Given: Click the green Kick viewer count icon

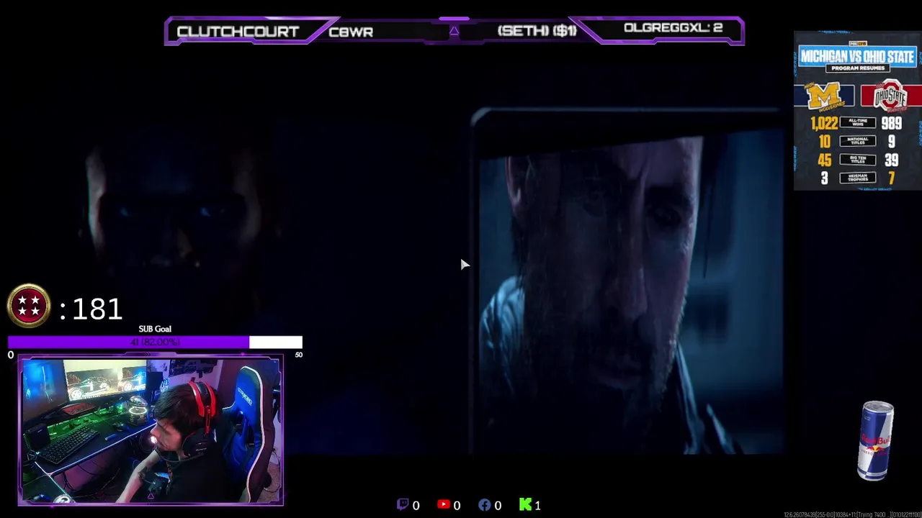Looking at the screenshot, I should [x=525, y=505].
